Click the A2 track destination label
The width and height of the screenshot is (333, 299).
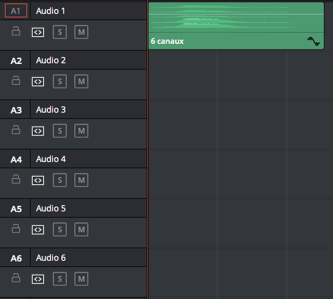tap(16, 60)
